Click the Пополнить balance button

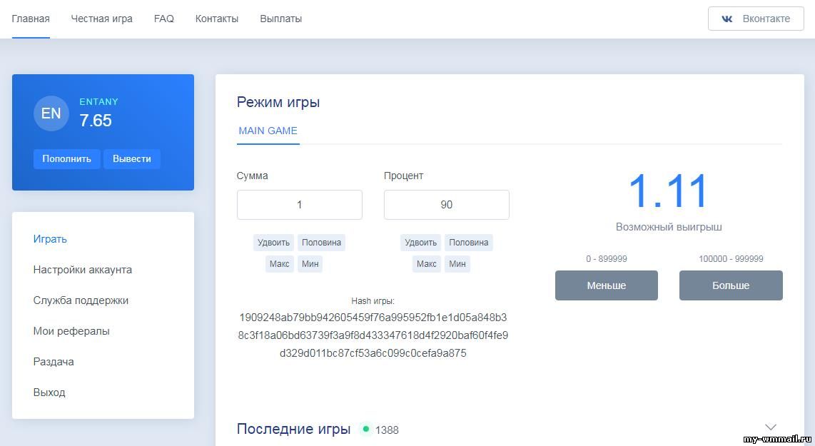pyautogui.click(x=66, y=159)
